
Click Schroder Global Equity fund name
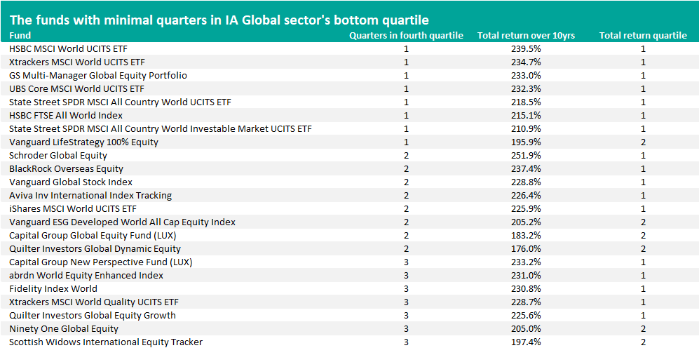(x=58, y=155)
